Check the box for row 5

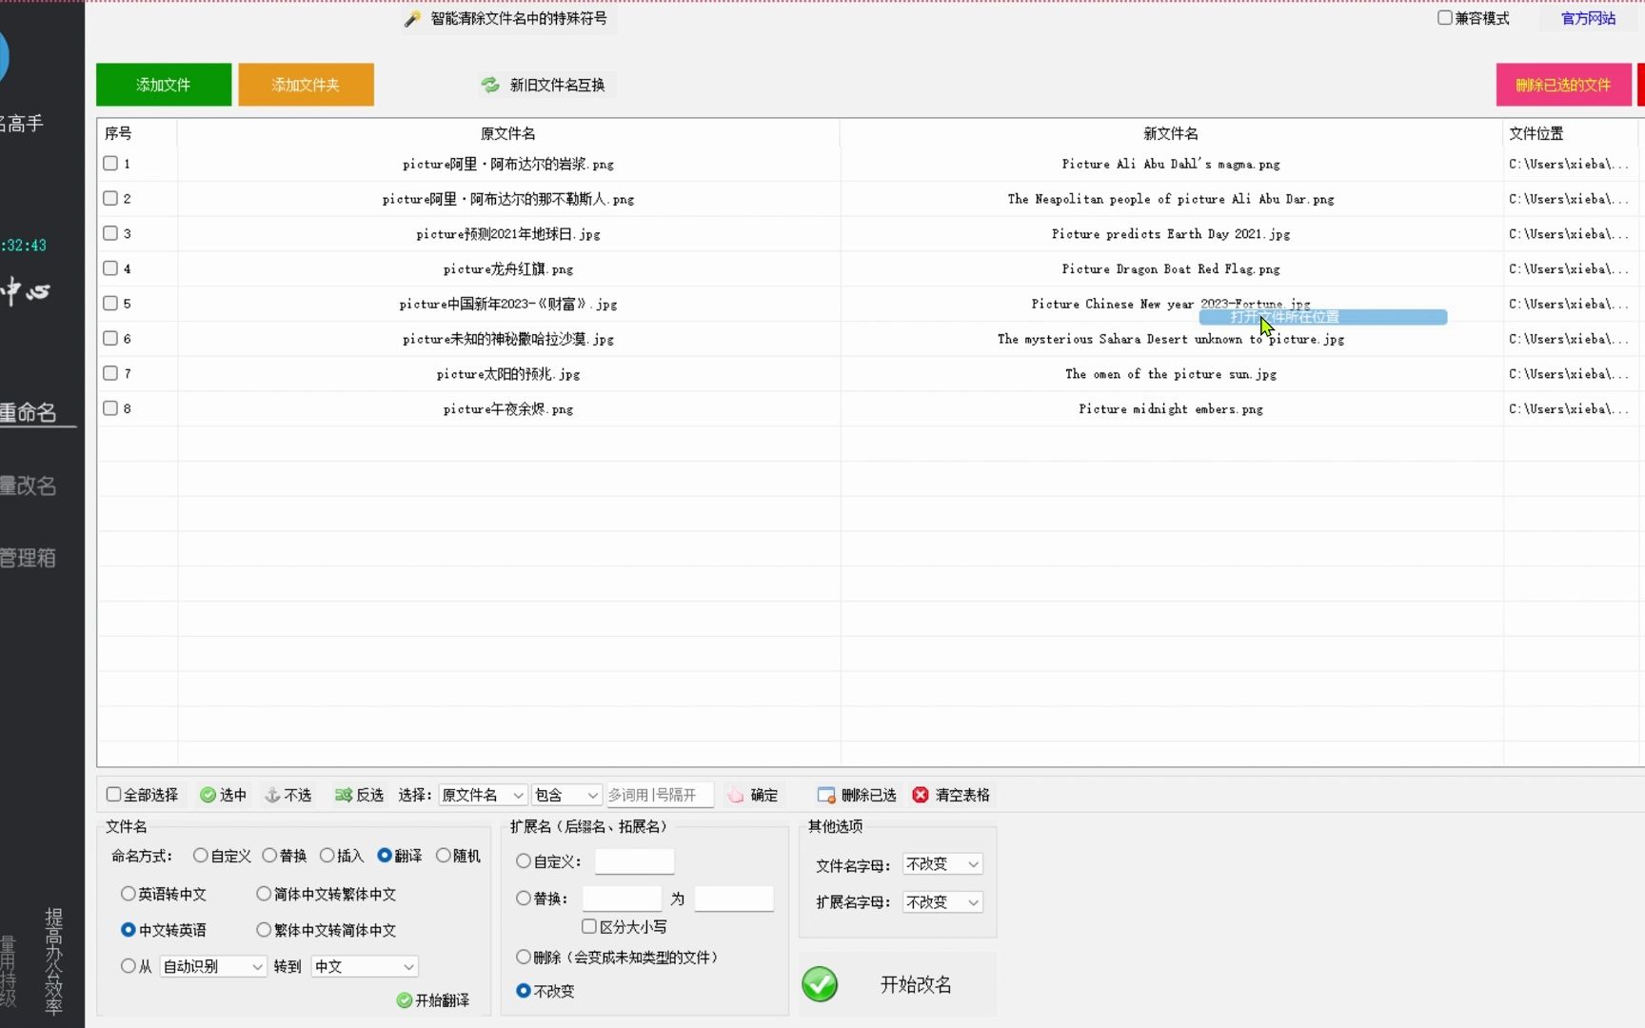(x=110, y=304)
